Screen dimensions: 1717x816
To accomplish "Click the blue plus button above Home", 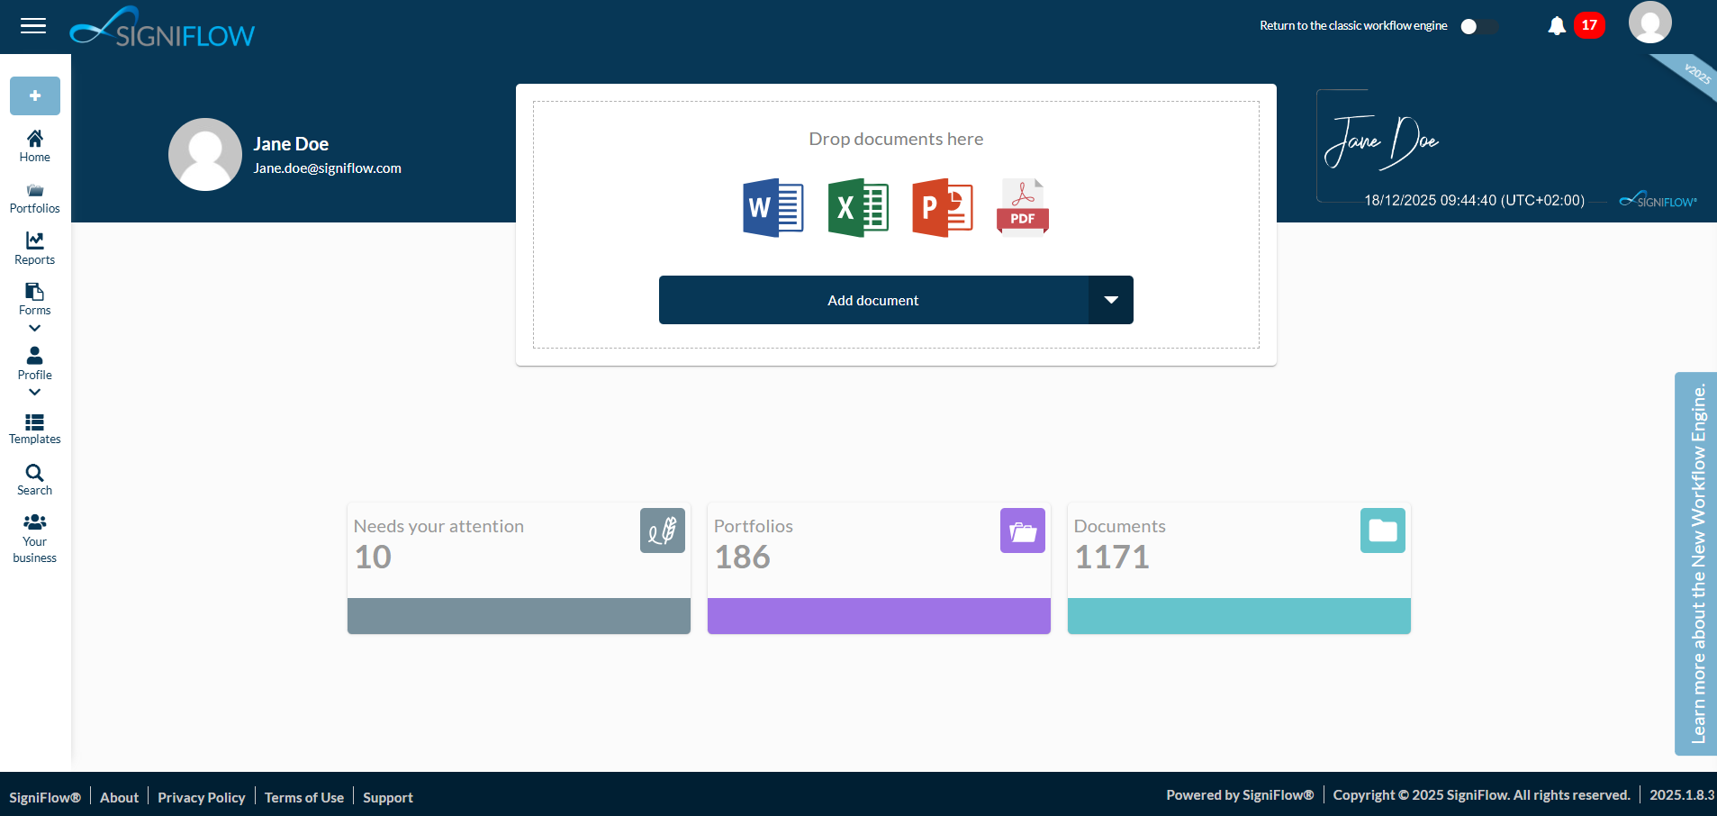I will 34,95.
